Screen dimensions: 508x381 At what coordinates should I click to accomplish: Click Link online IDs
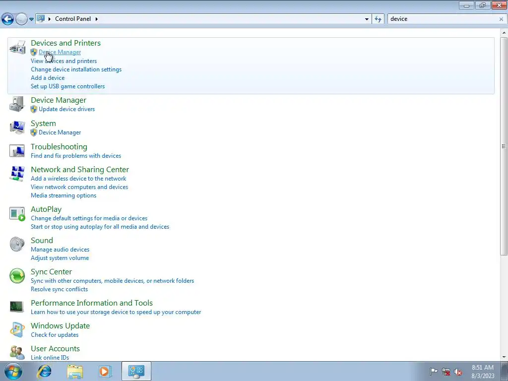click(50, 357)
